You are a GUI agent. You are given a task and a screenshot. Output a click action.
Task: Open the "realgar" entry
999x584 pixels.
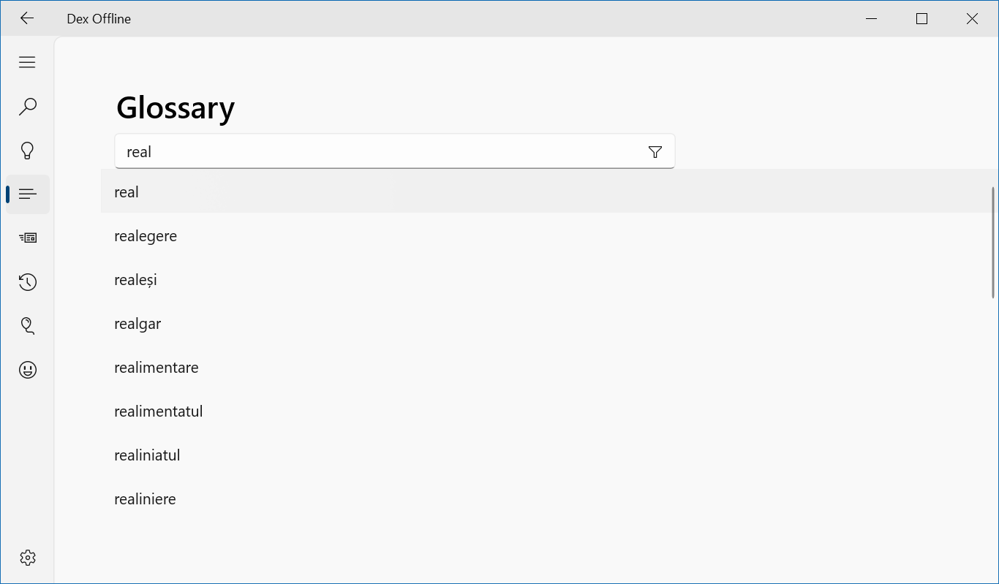(x=137, y=324)
